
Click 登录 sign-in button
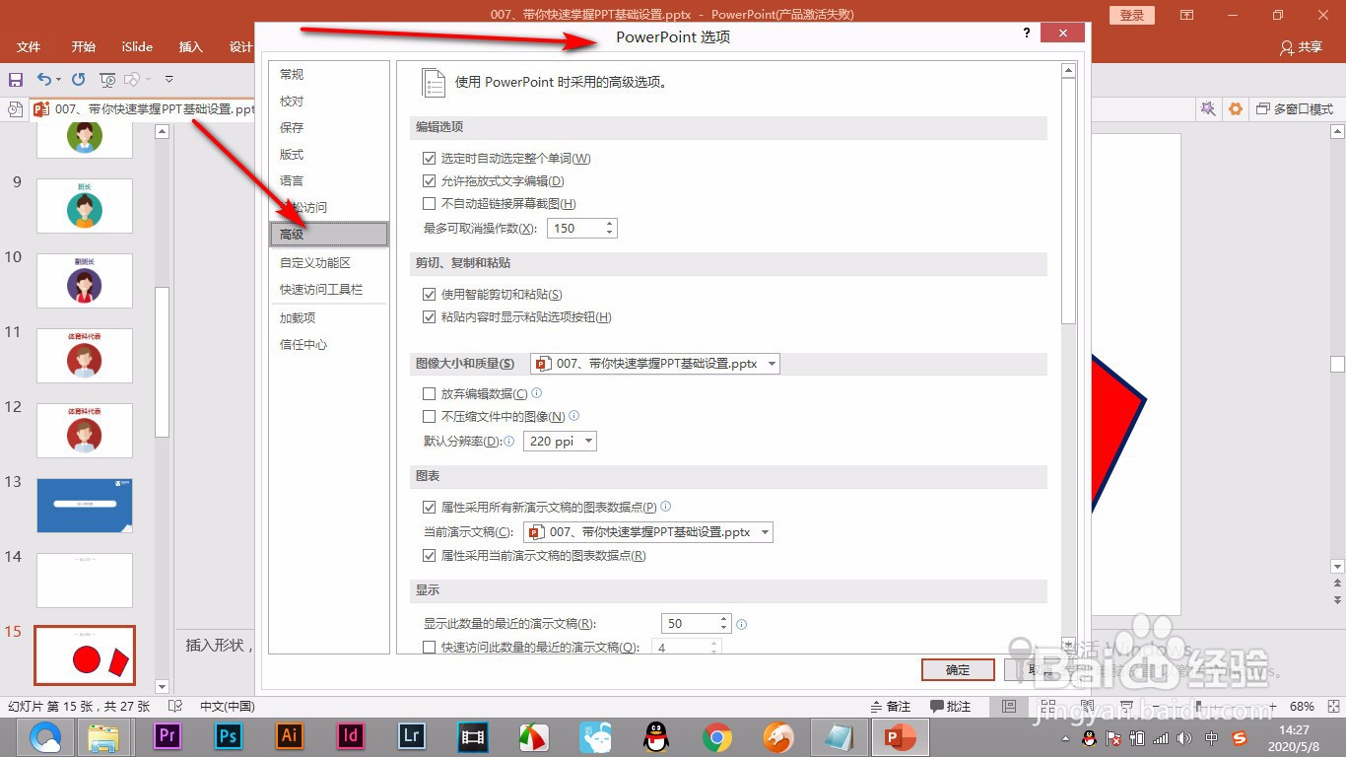[1132, 15]
